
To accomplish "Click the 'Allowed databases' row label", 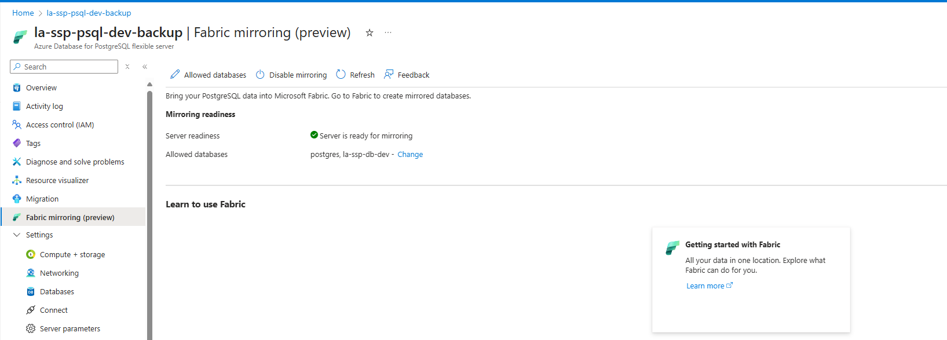I will tap(197, 155).
